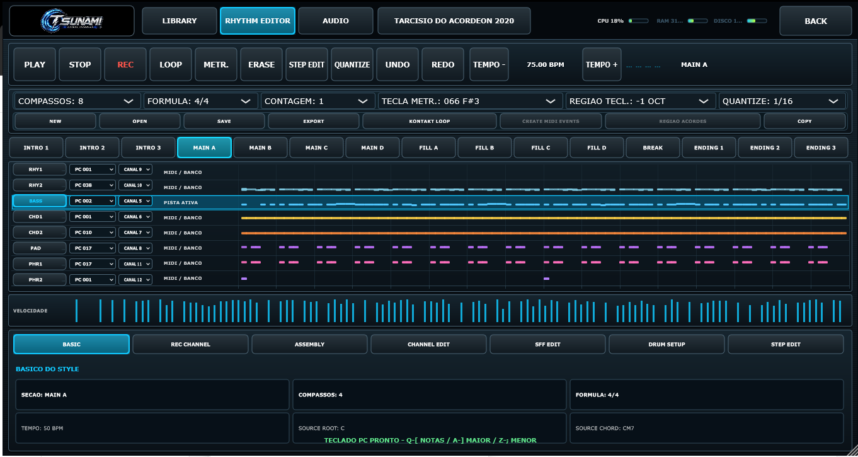Click the COPY button

[804, 121]
